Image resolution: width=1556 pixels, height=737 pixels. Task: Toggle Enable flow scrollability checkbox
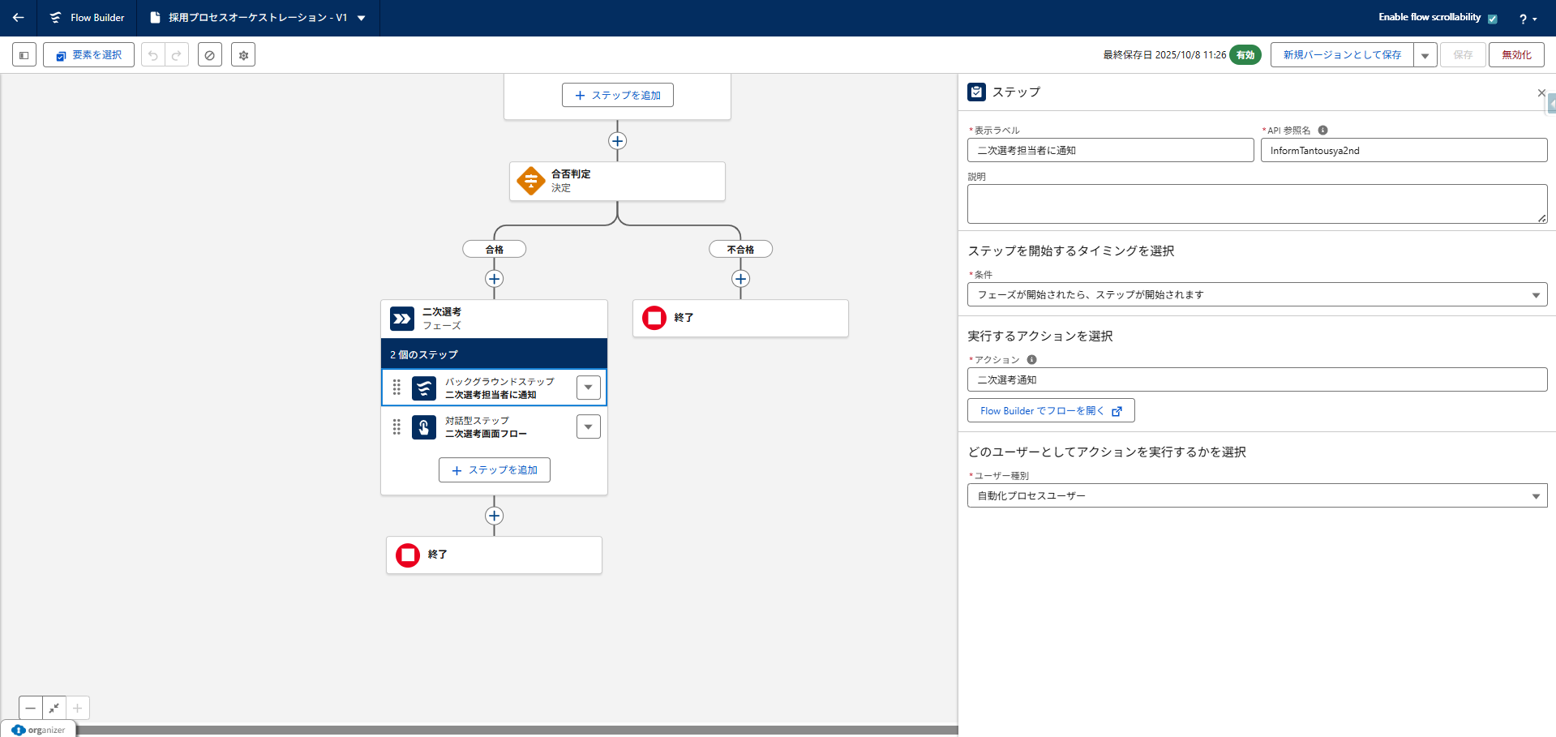point(1492,19)
